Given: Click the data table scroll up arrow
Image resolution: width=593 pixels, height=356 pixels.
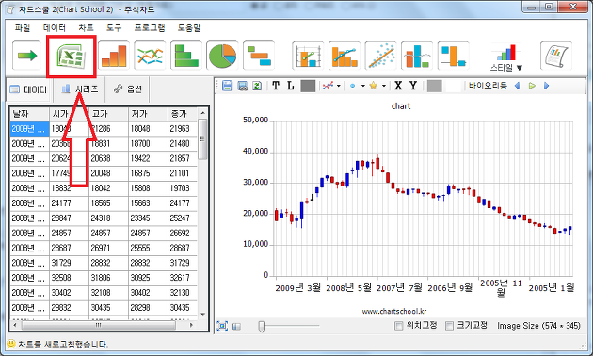Looking at the screenshot, I should click(202, 113).
